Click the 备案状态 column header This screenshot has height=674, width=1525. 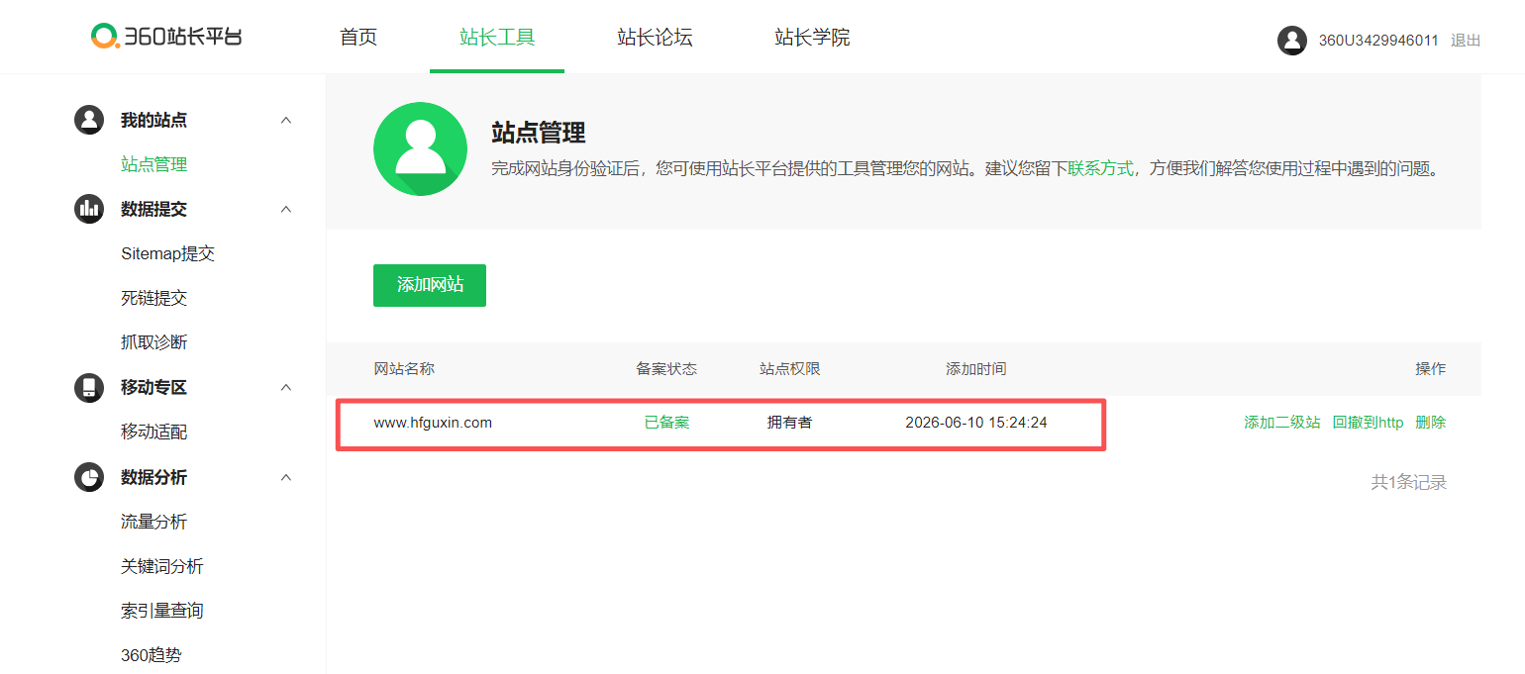pyautogui.click(x=666, y=369)
